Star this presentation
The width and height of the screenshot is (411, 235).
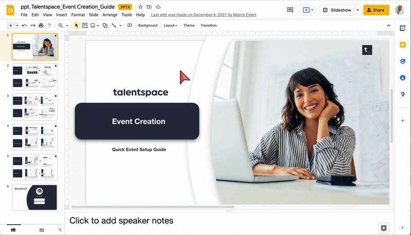point(140,7)
